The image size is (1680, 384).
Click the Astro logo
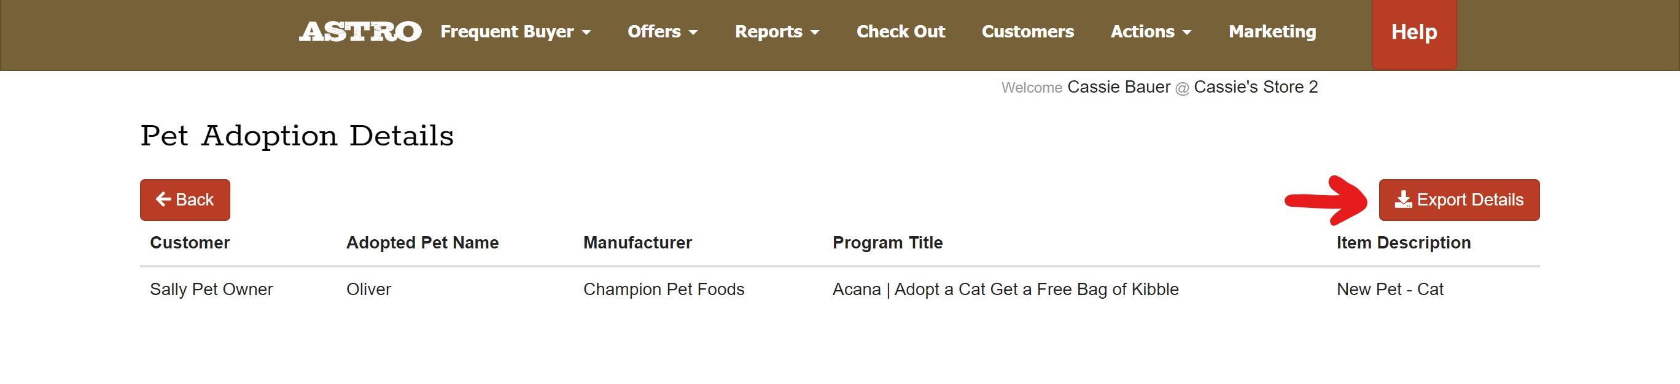(x=360, y=31)
